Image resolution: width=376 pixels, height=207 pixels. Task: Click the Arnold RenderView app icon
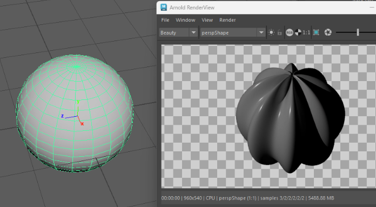(164, 8)
